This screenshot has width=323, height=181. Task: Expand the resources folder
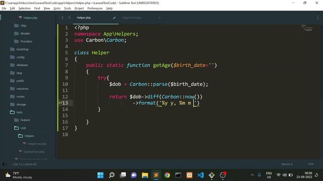coord(22,88)
